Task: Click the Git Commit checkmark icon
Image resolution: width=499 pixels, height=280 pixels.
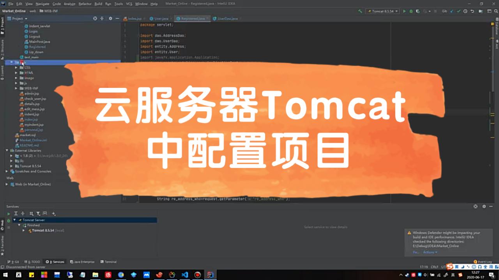Action: coord(458,11)
